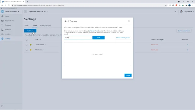This screenshot has height=110, width=195.
Task: Open a new browser tab
Action: (27, 2)
